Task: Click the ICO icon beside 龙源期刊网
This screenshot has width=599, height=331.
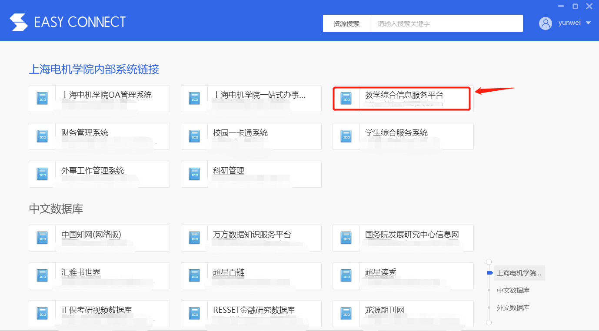Action: coord(346,313)
